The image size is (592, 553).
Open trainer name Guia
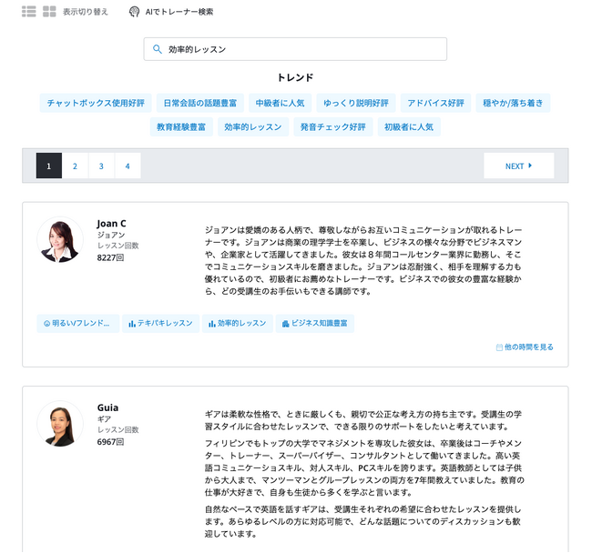point(107,407)
